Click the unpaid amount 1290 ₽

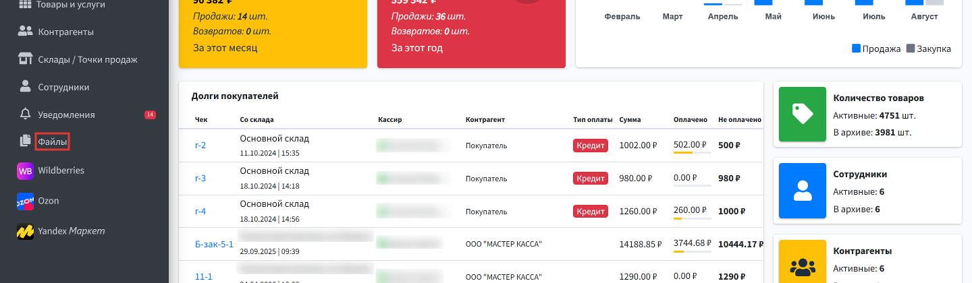click(732, 277)
